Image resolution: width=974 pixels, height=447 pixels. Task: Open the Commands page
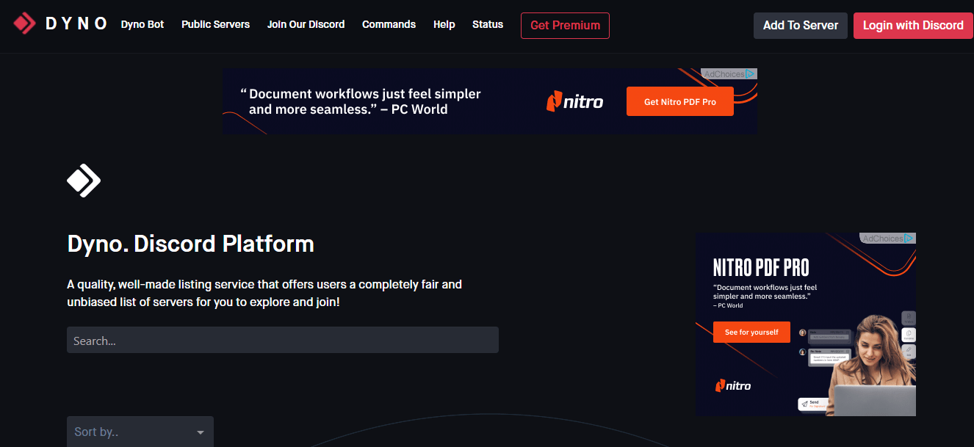tap(389, 25)
